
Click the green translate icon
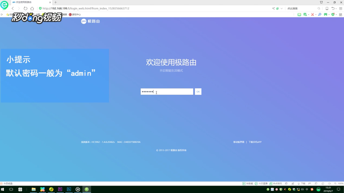point(305,14)
